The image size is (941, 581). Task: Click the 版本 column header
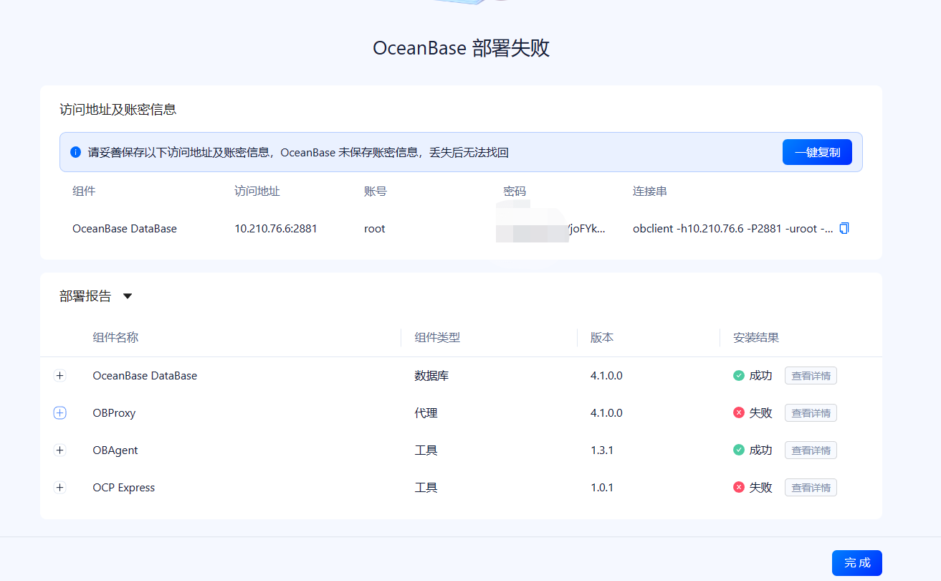(x=602, y=337)
